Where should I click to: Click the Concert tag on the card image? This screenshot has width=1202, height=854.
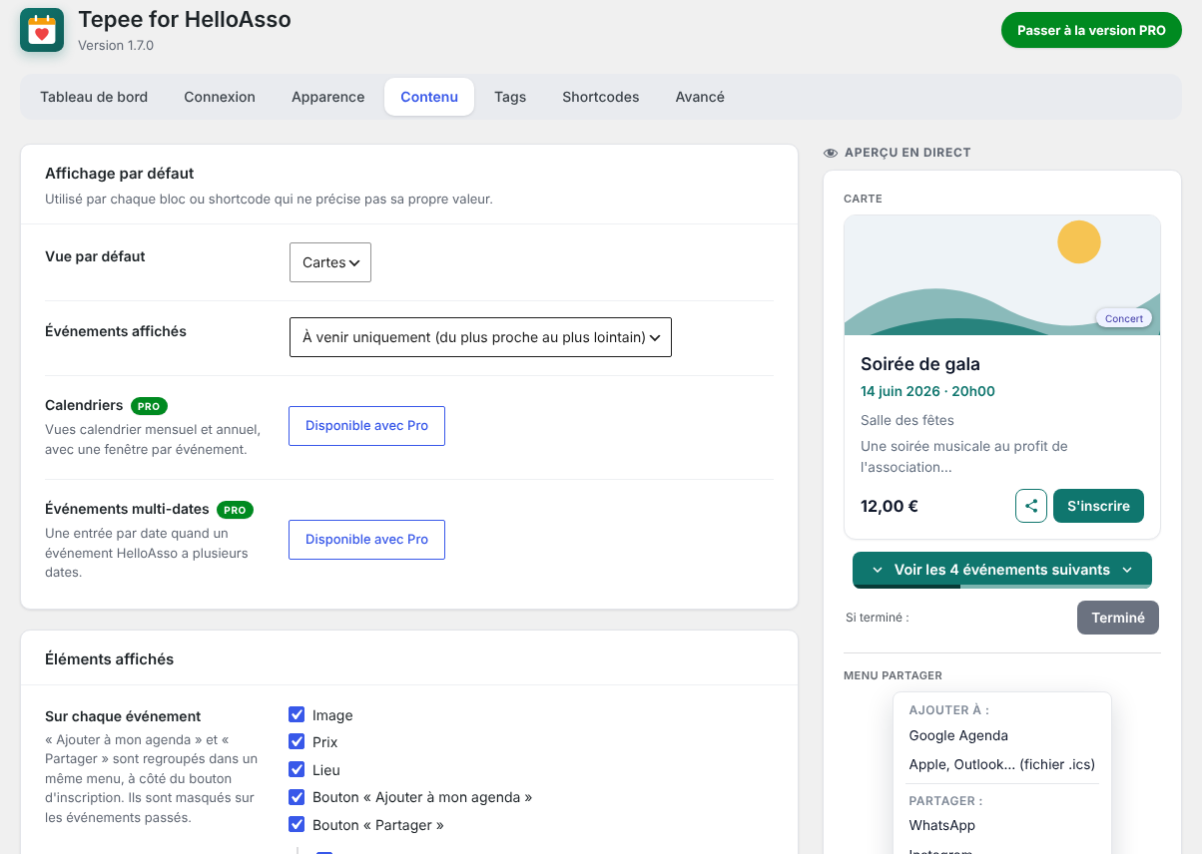1124,318
